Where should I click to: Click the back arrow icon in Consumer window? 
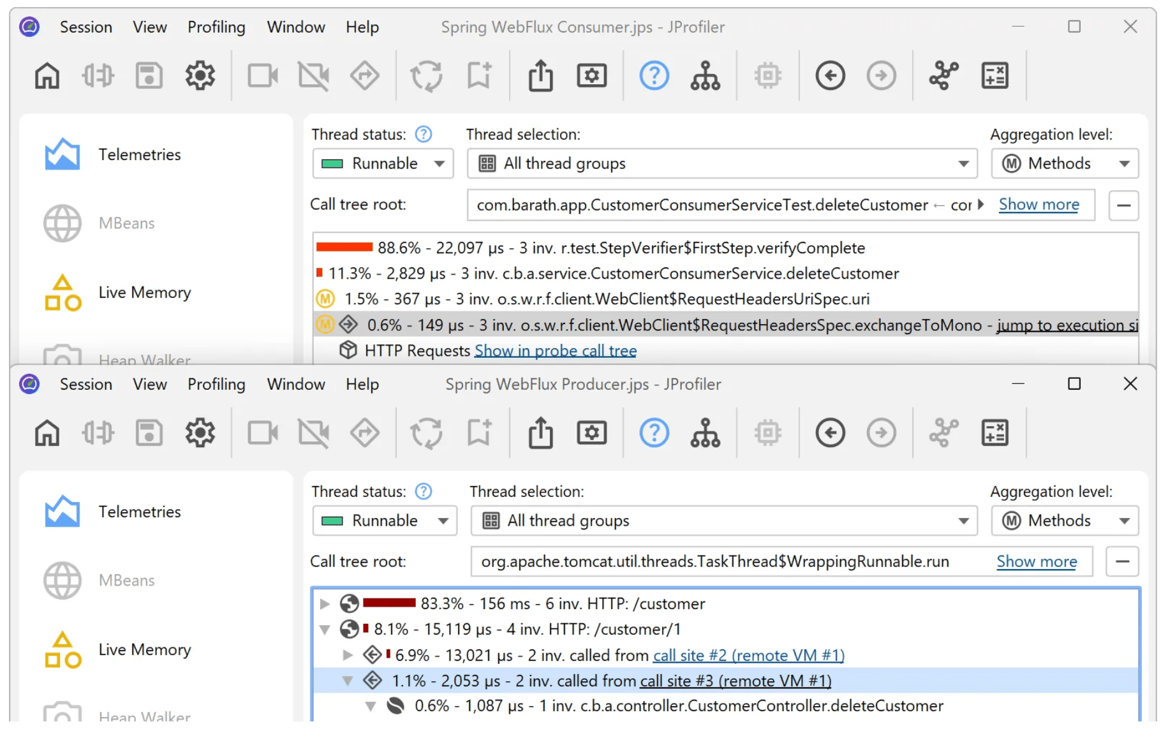pos(831,76)
